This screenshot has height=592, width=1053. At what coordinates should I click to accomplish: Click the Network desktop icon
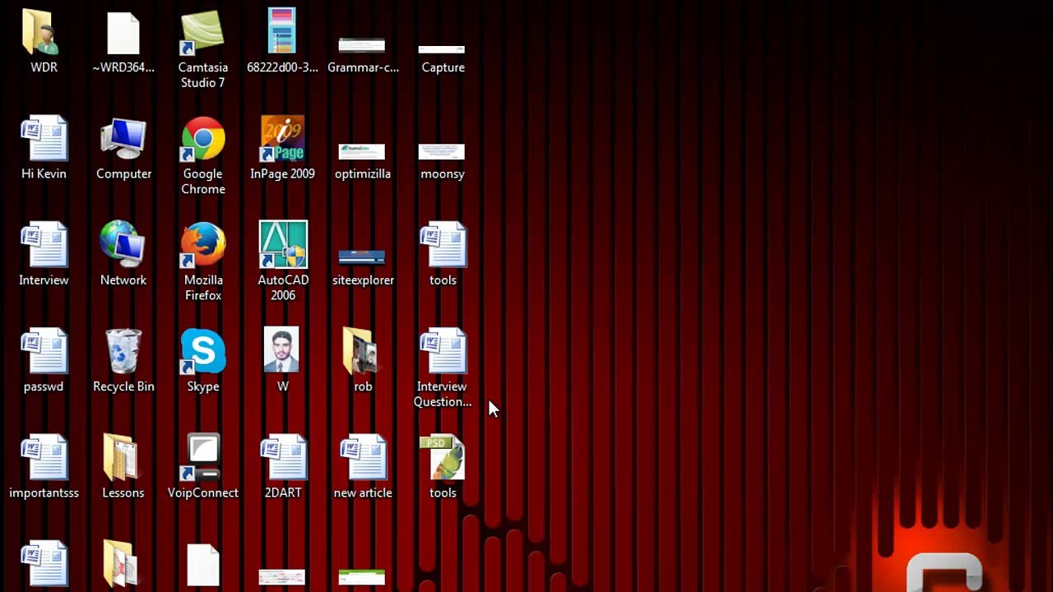(123, 244)
